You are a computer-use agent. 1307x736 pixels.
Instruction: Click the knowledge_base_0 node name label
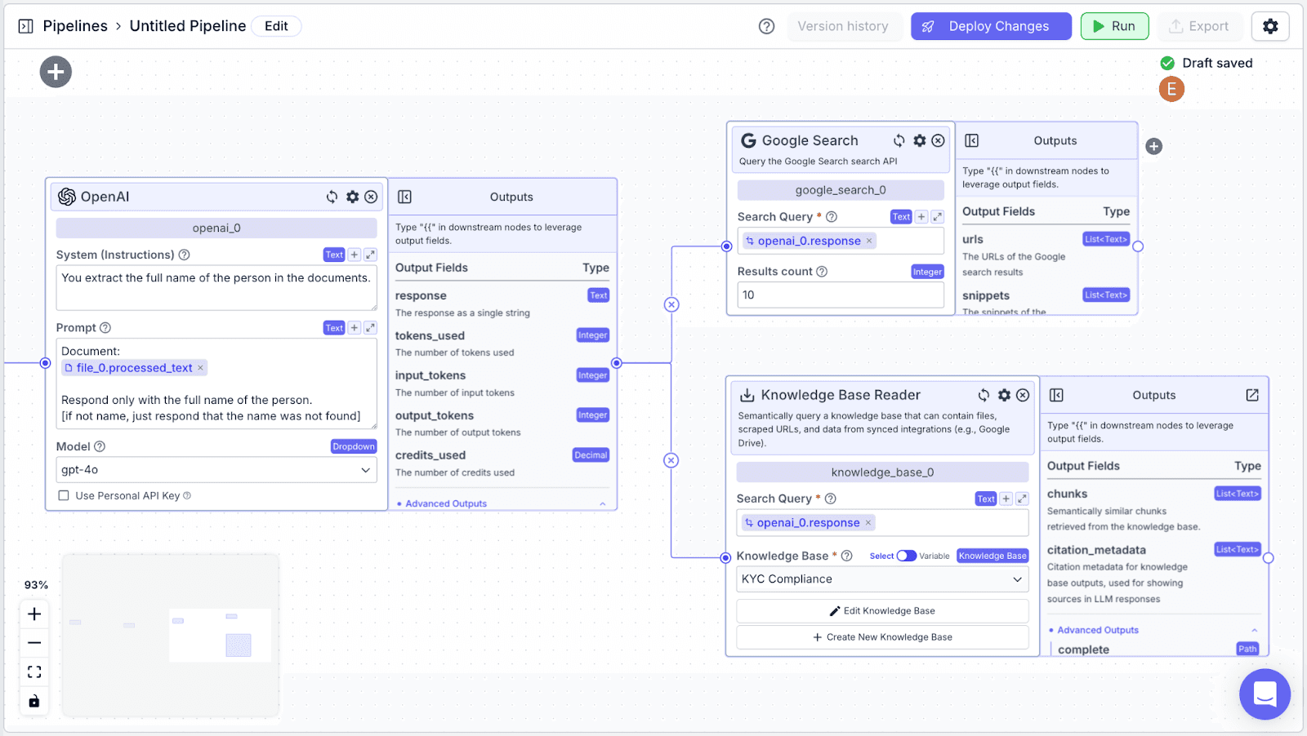tap(882, 472)
